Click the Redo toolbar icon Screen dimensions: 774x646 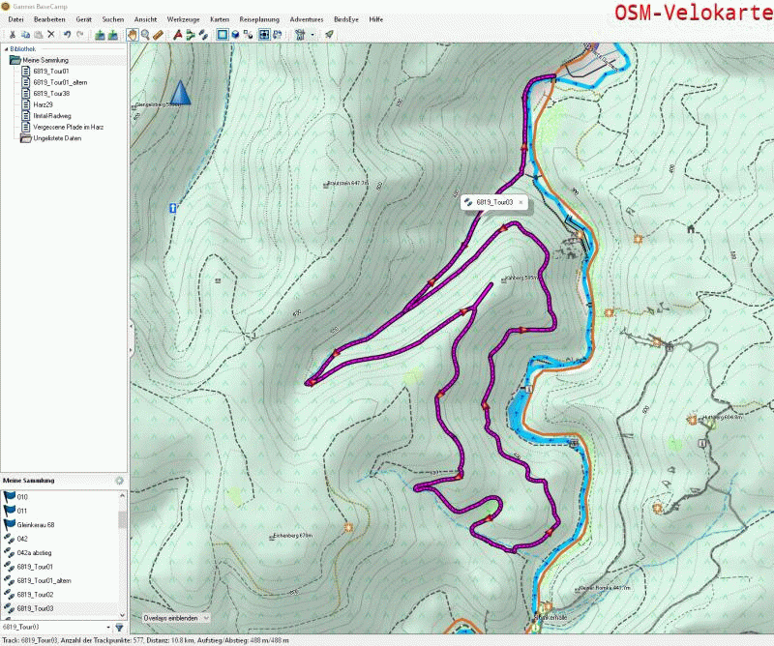[80, 35]
